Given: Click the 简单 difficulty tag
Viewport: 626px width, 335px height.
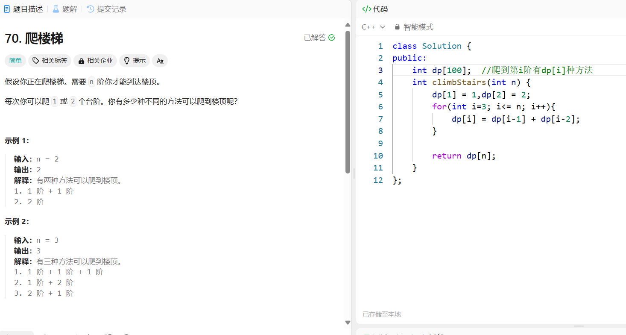Looking at the screenshot, I should pos(15,61).
